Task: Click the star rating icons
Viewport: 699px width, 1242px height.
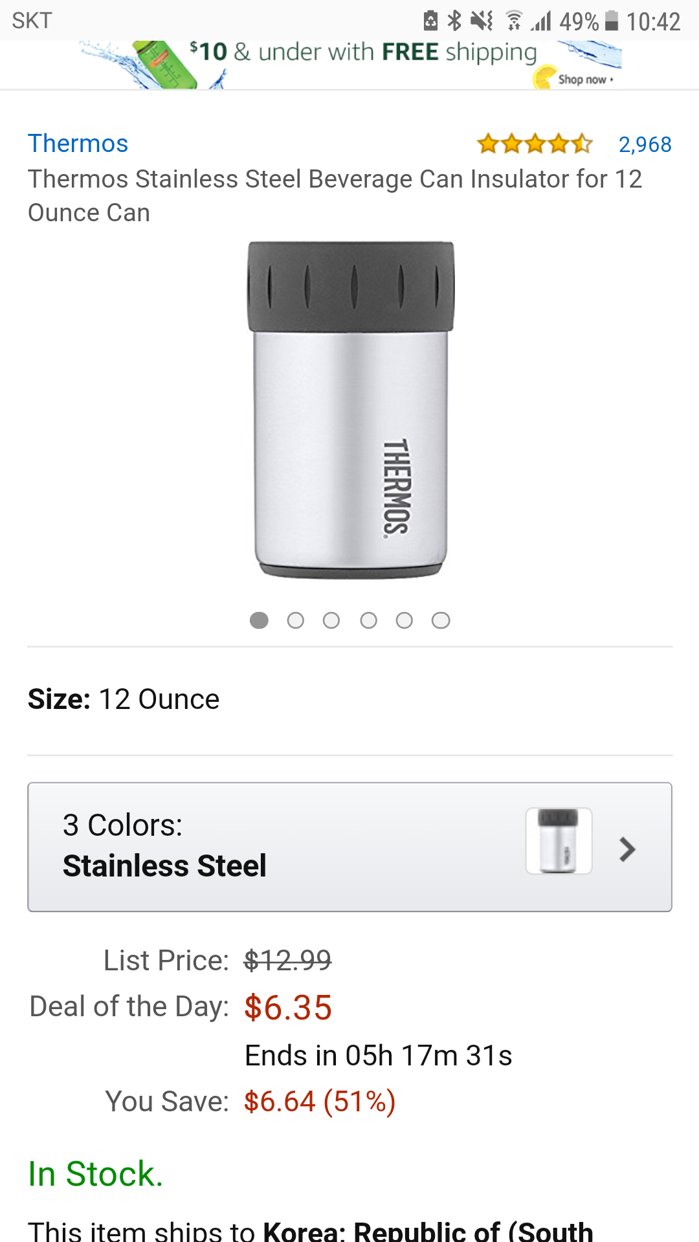Action: [x=535, y=144]
